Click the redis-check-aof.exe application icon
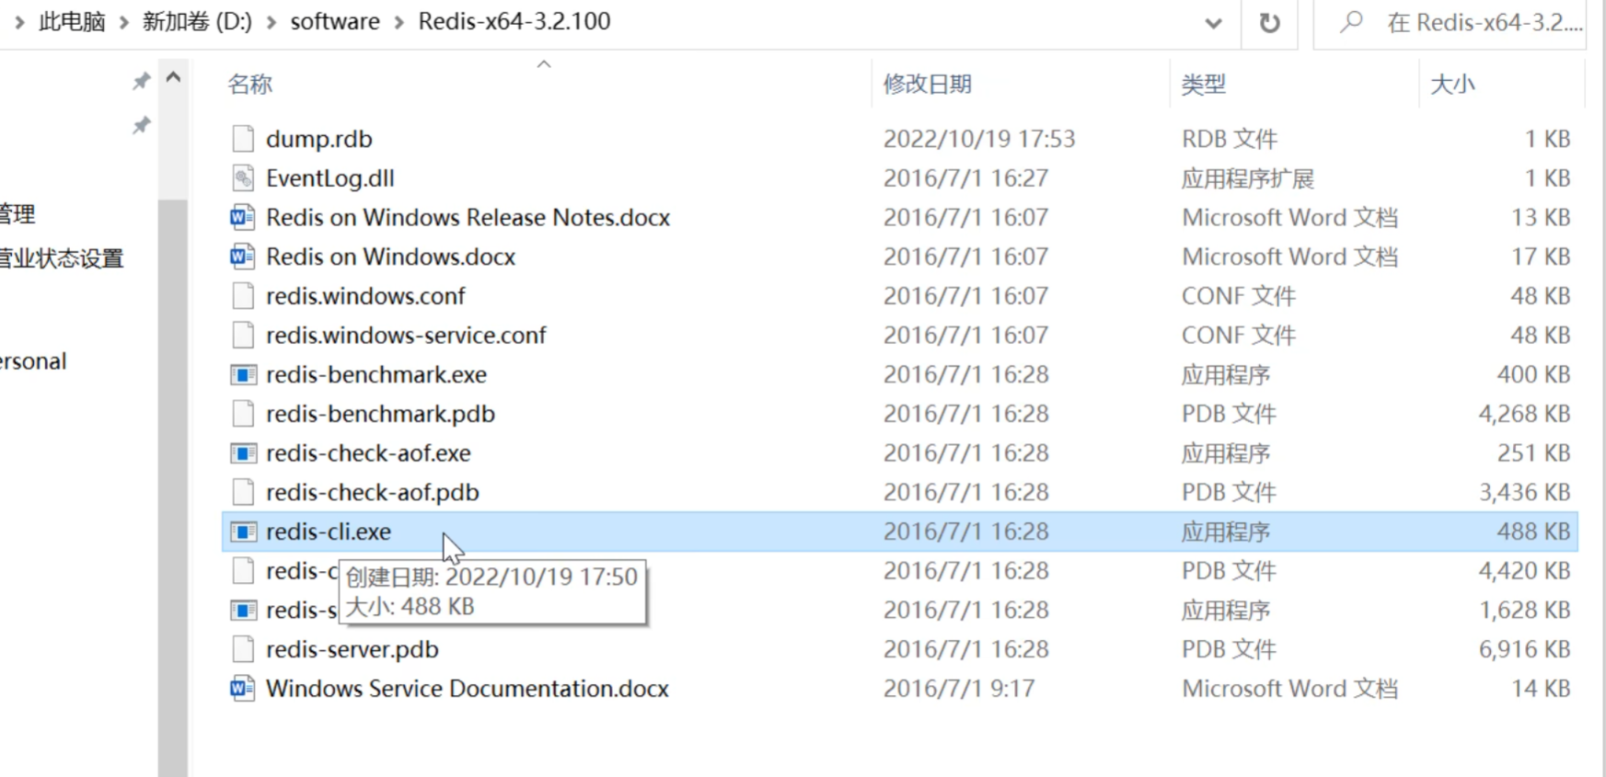 click(x=243, y=453)
